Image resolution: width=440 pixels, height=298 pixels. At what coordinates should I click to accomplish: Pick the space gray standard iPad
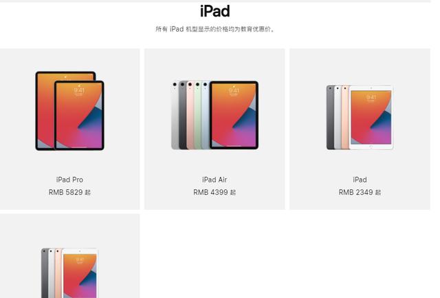coord(330,118)
